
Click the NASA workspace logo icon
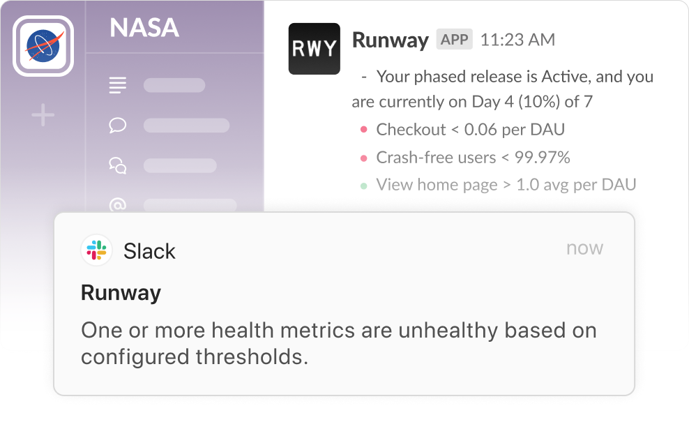[x=43, y=46]
